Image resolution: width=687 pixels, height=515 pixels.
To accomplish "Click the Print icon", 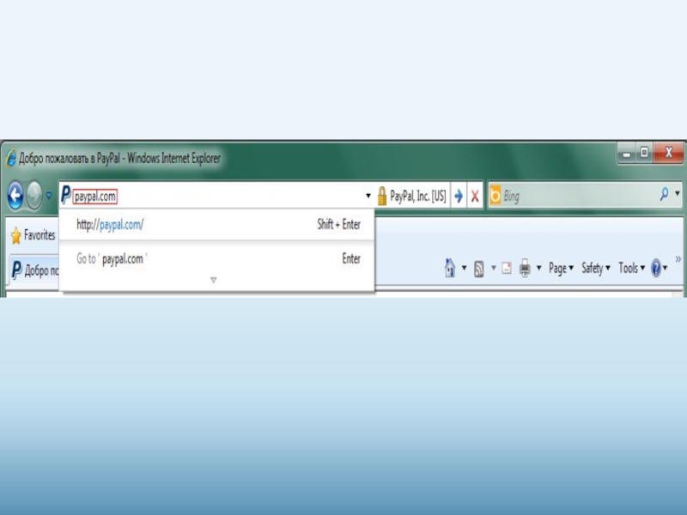I will coord(525,268).
